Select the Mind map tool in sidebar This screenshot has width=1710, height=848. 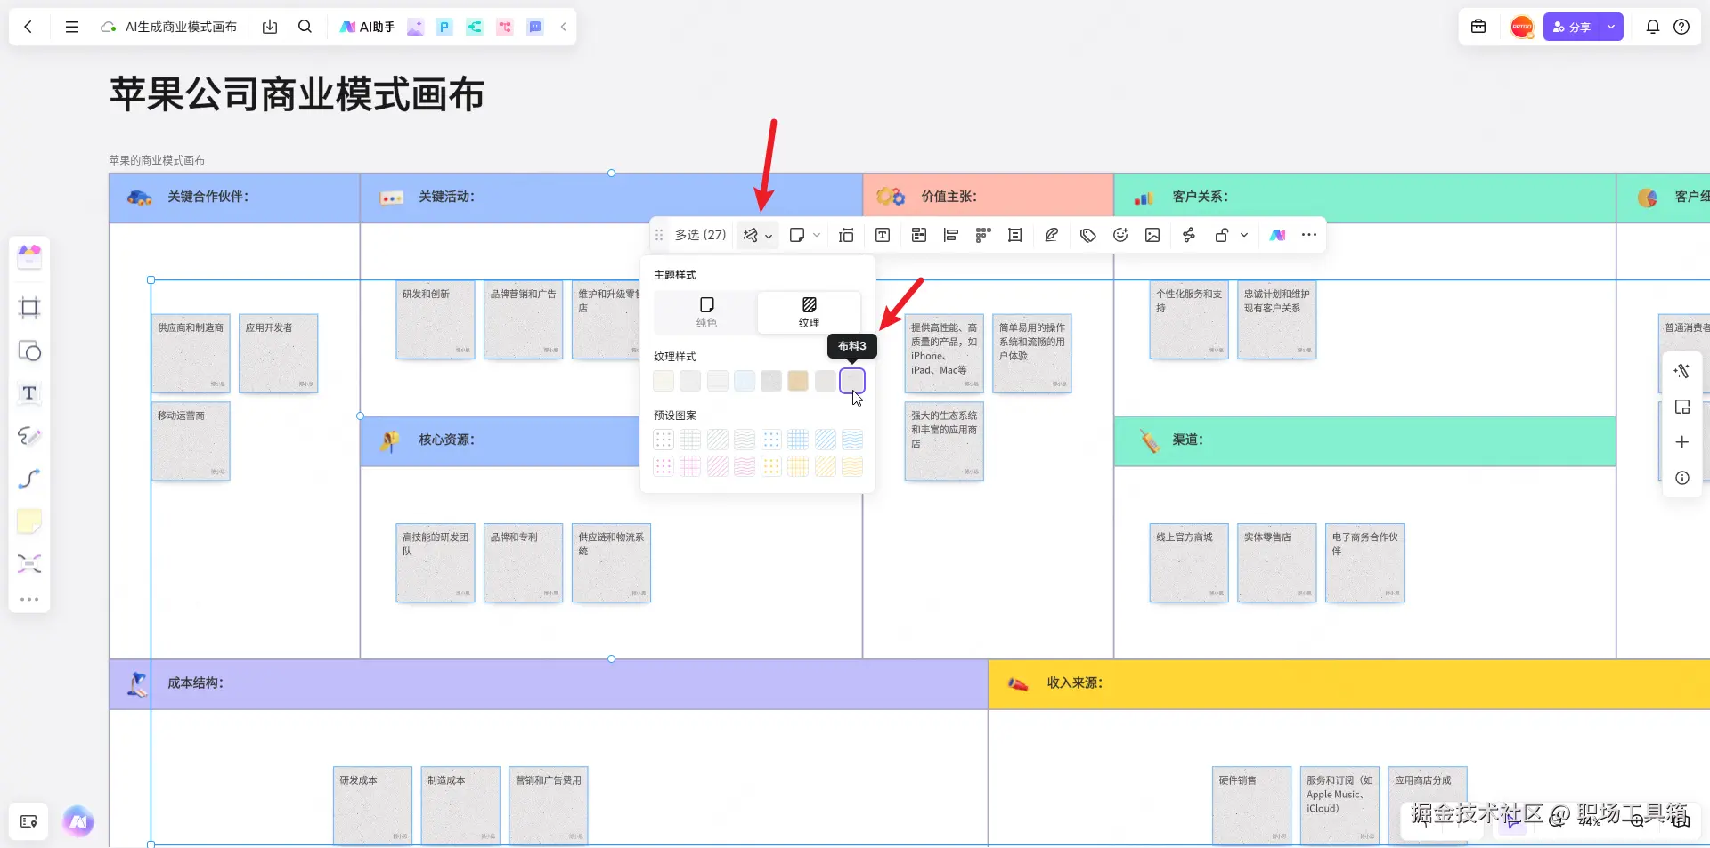click(29, 564)
